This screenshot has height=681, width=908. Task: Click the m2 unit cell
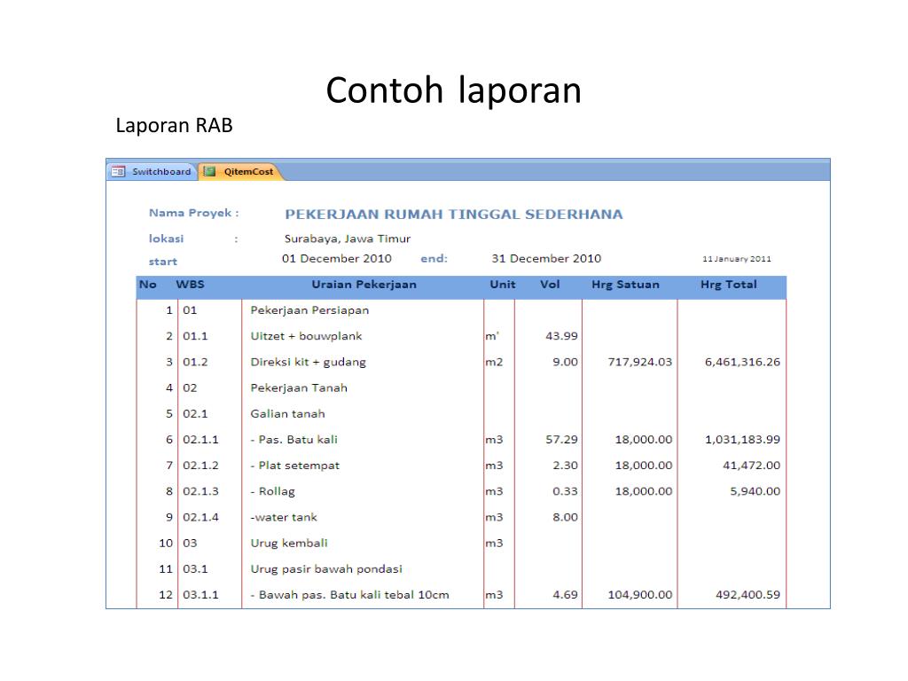click(494, 362)
